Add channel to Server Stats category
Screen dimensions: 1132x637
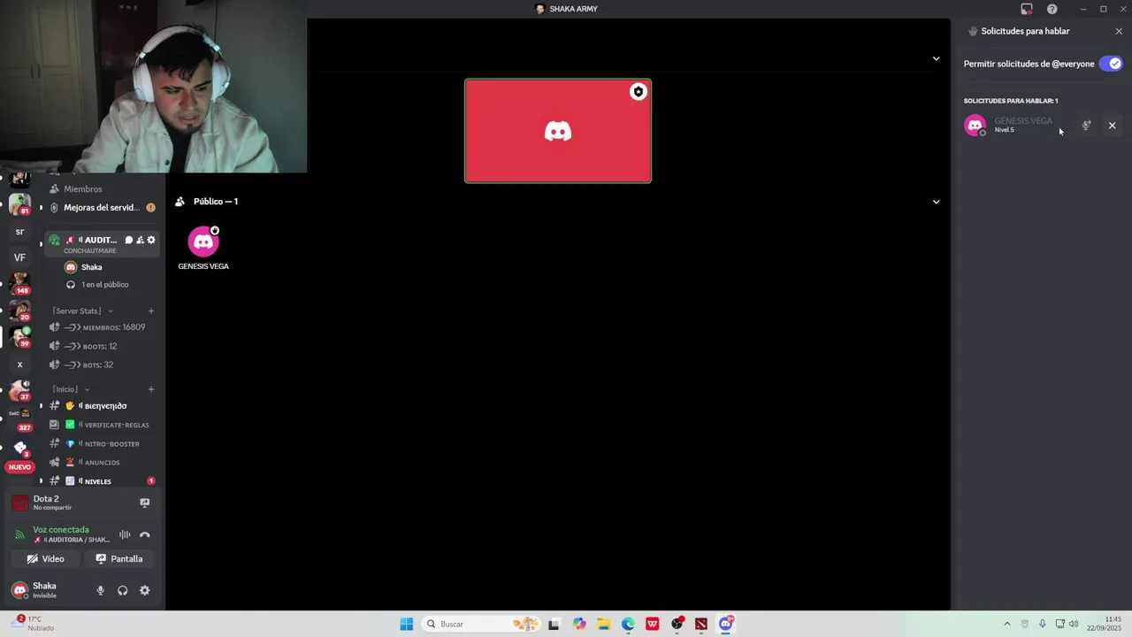point(151,311)
